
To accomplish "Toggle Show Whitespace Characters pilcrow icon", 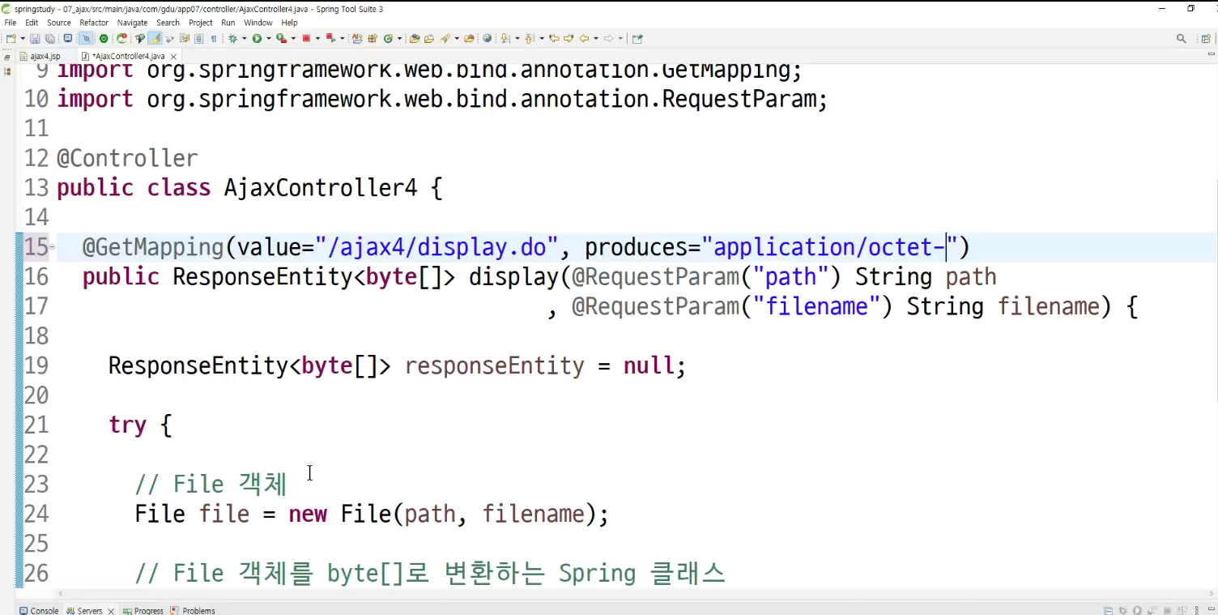I will coord(214,38).
